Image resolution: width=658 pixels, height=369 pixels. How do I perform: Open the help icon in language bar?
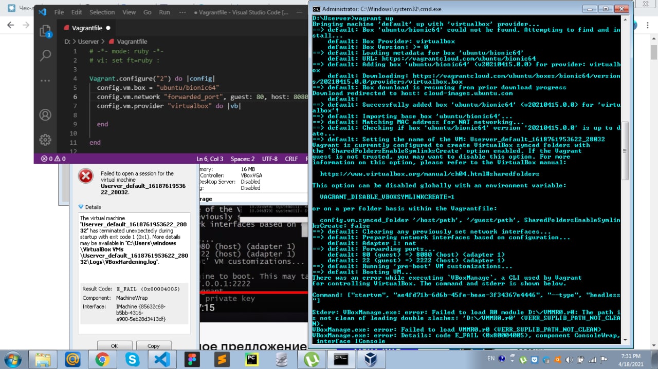point(501,359)
